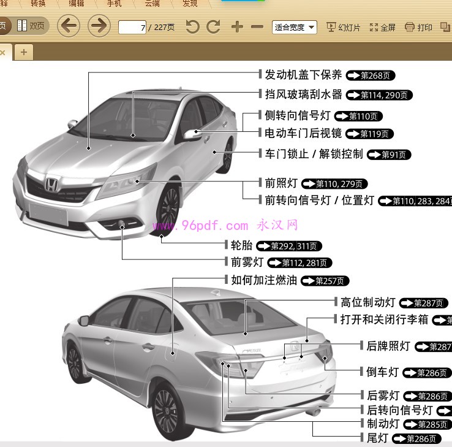Follow the 第285页 brake light link
This screenshot has width=452, height=447.
428,424
